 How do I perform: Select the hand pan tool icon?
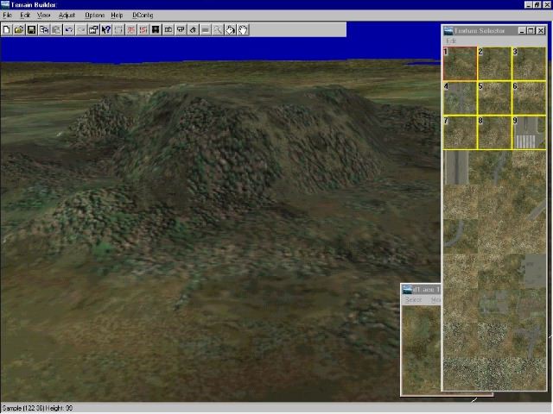[x=243, y=29]
